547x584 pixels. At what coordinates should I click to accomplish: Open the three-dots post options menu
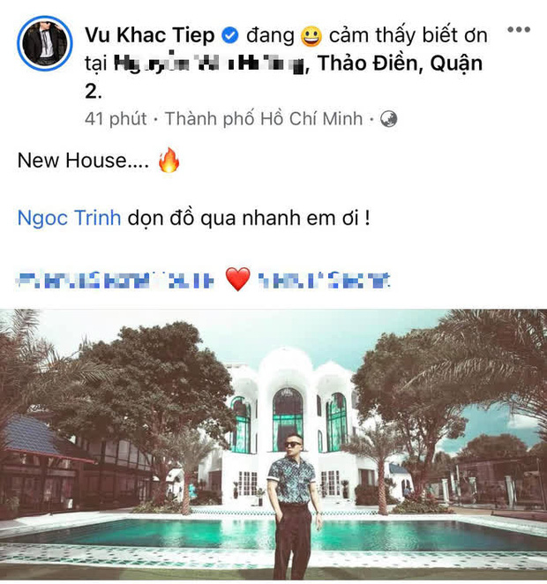[x=519, y=29]
